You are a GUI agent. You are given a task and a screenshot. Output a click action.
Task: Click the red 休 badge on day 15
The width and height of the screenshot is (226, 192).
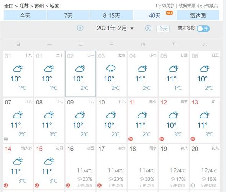[37, 185]
